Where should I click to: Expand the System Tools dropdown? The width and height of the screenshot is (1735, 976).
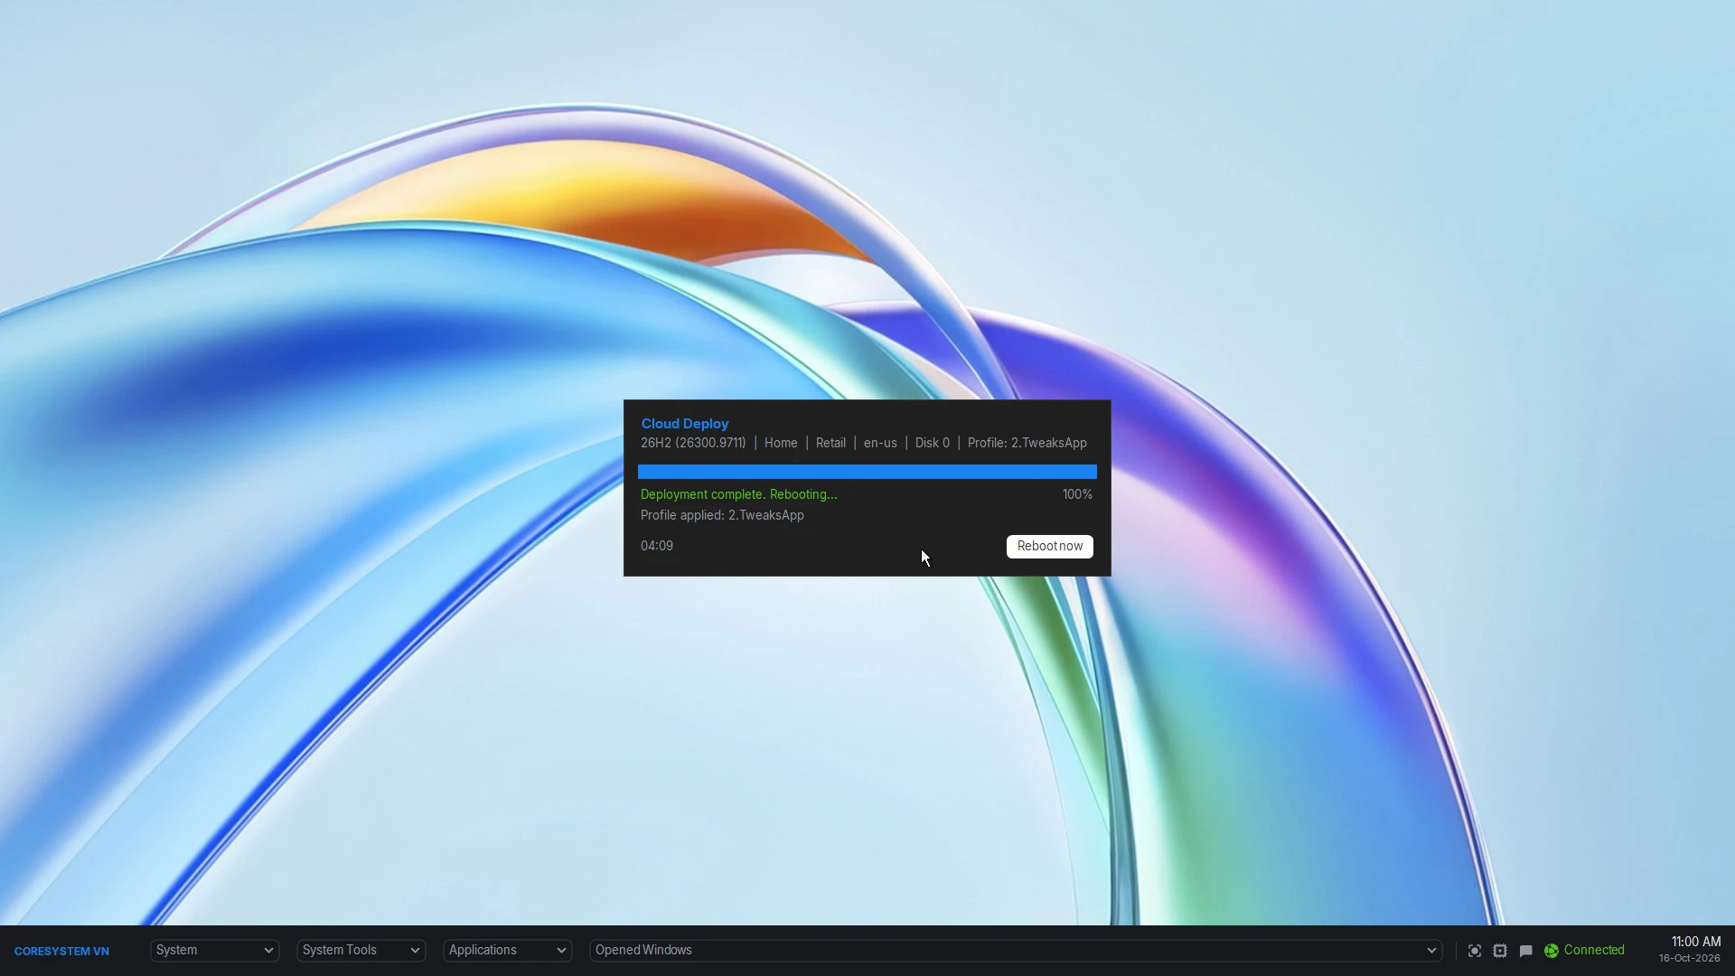[x=361, y=950]
